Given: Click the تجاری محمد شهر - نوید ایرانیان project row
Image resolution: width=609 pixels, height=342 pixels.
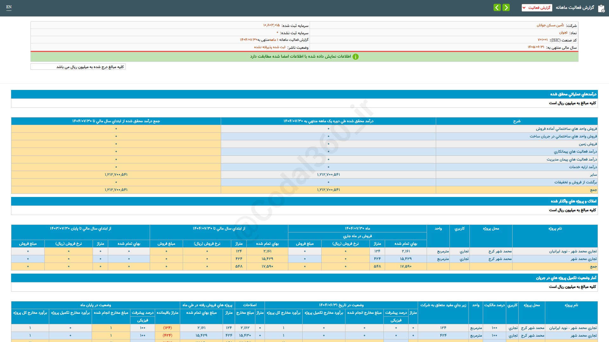Looking at the screenshot, I should [573, 251].
